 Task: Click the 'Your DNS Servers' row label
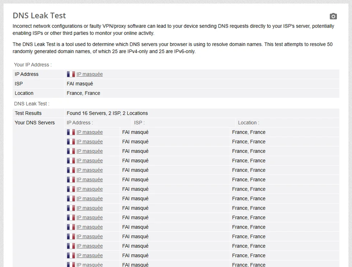(35, 123)
